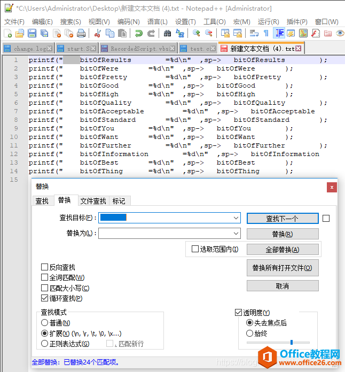Check the 反向查找 checkbox
Screen dimensions: 345x372
[44, 267]
